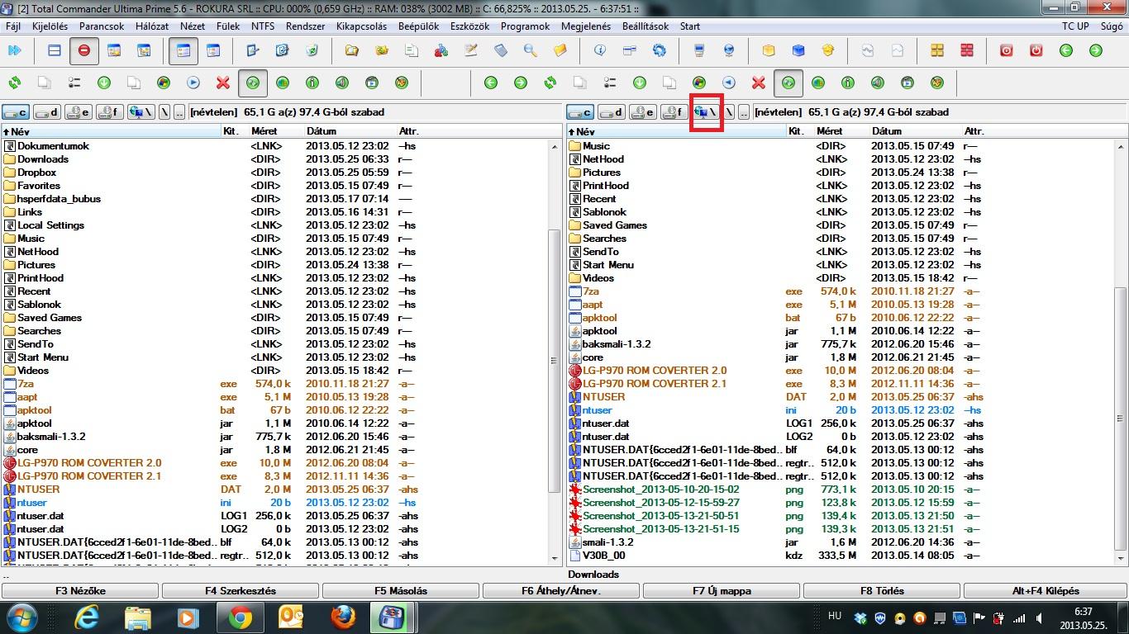Select drive f in the right panel
The width and height of the screenshot is (1129, 634).
coord(674,112)
